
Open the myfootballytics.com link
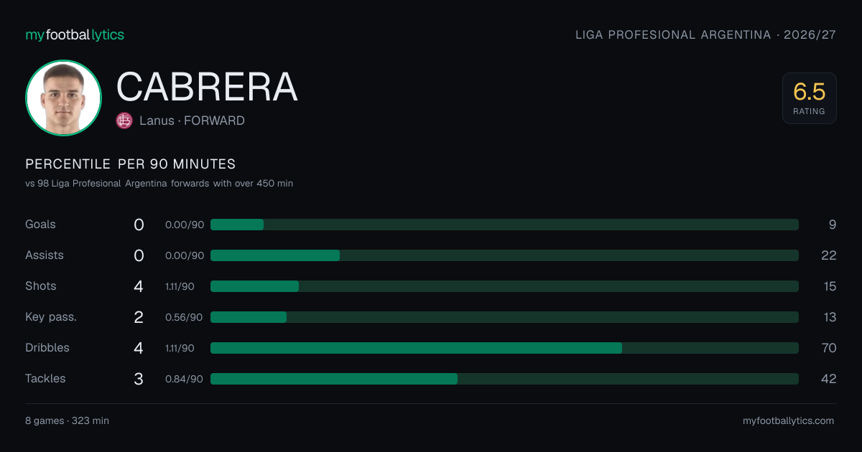pyautogui.click(x=789, y=420)
